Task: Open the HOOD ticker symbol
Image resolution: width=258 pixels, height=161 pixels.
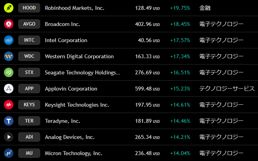Action: point(29,8)
